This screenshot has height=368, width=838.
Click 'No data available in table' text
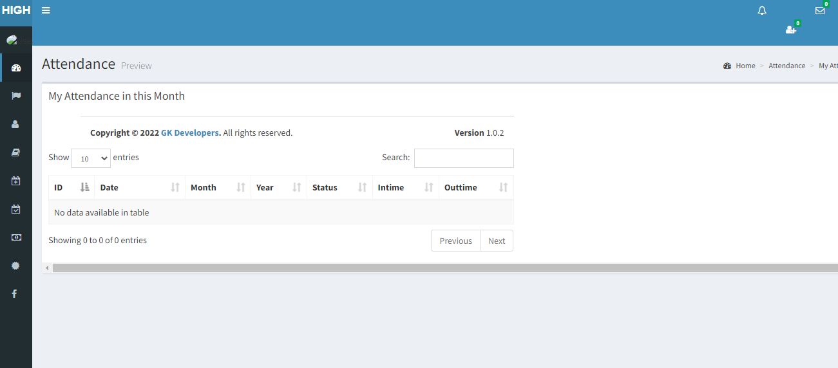click(102, 212)
